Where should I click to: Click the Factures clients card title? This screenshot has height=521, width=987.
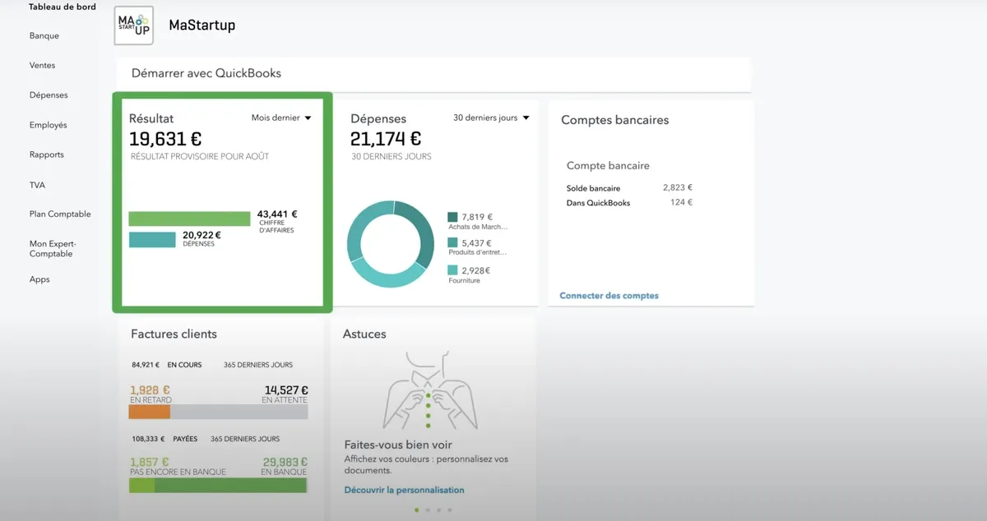(174, 334)
